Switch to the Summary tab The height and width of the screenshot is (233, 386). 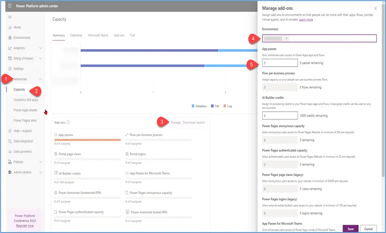[58, 35]
